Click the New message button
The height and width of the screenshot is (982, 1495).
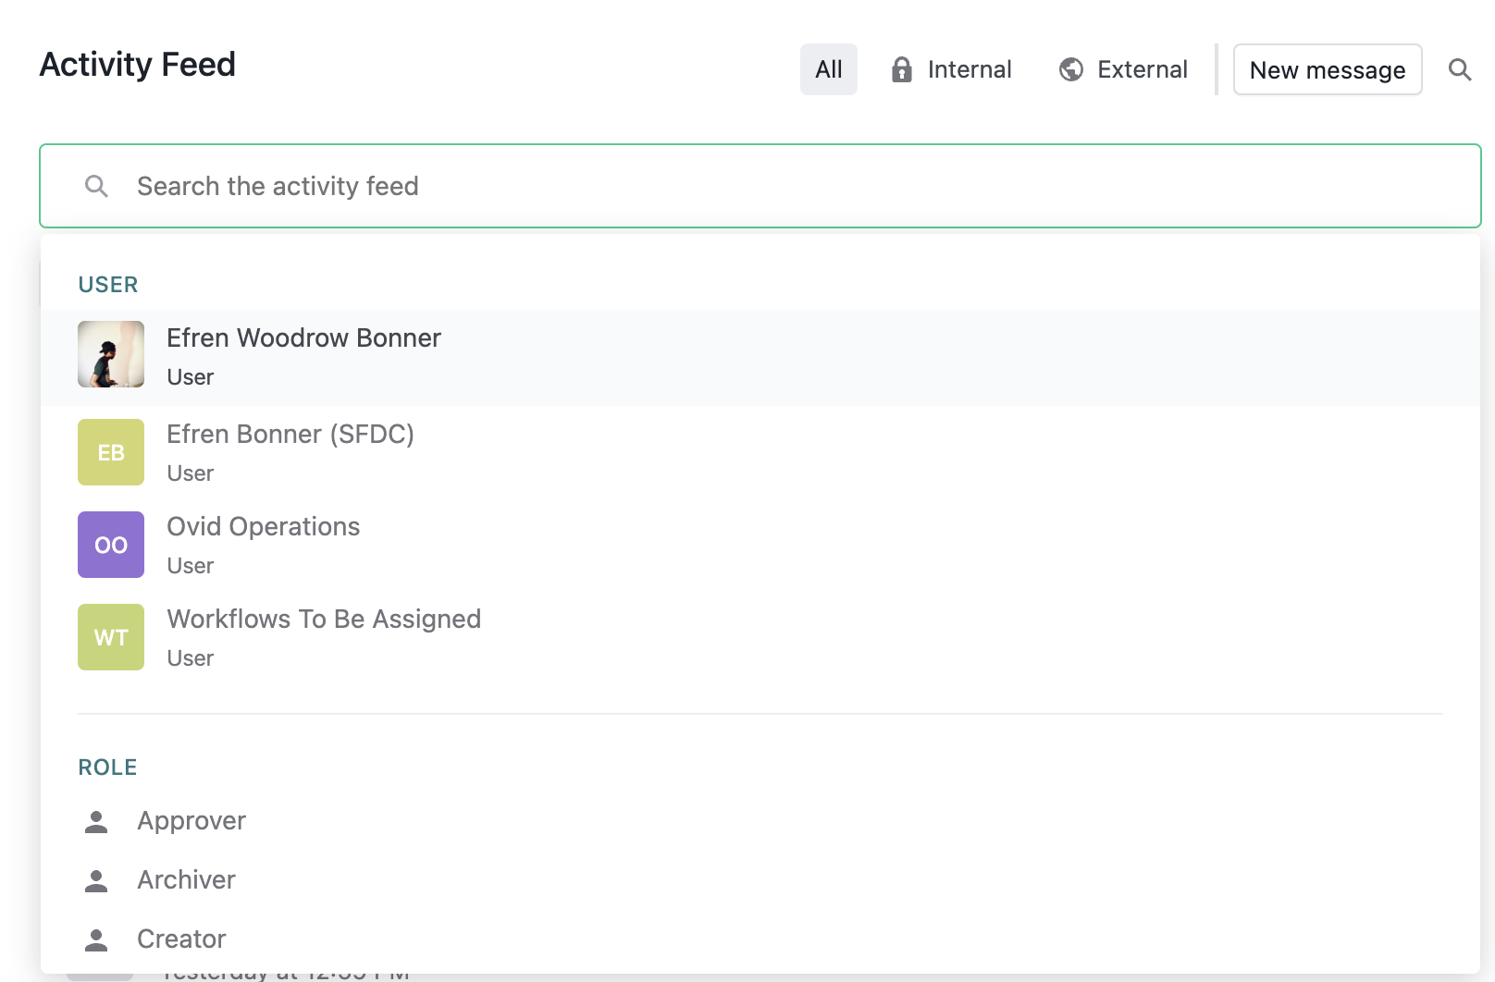pyautogui.click(x=1327, y=69)
